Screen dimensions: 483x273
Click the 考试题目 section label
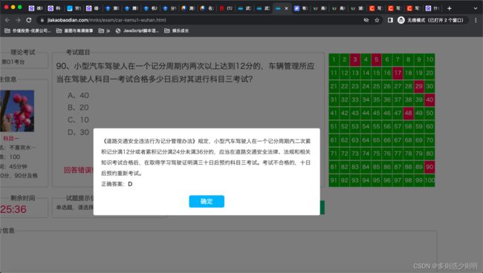[x=78, y=52]
